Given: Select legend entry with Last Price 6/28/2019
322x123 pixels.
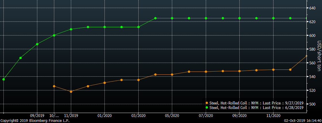Looking at the screenshot, I should click(x=254, y=108).
